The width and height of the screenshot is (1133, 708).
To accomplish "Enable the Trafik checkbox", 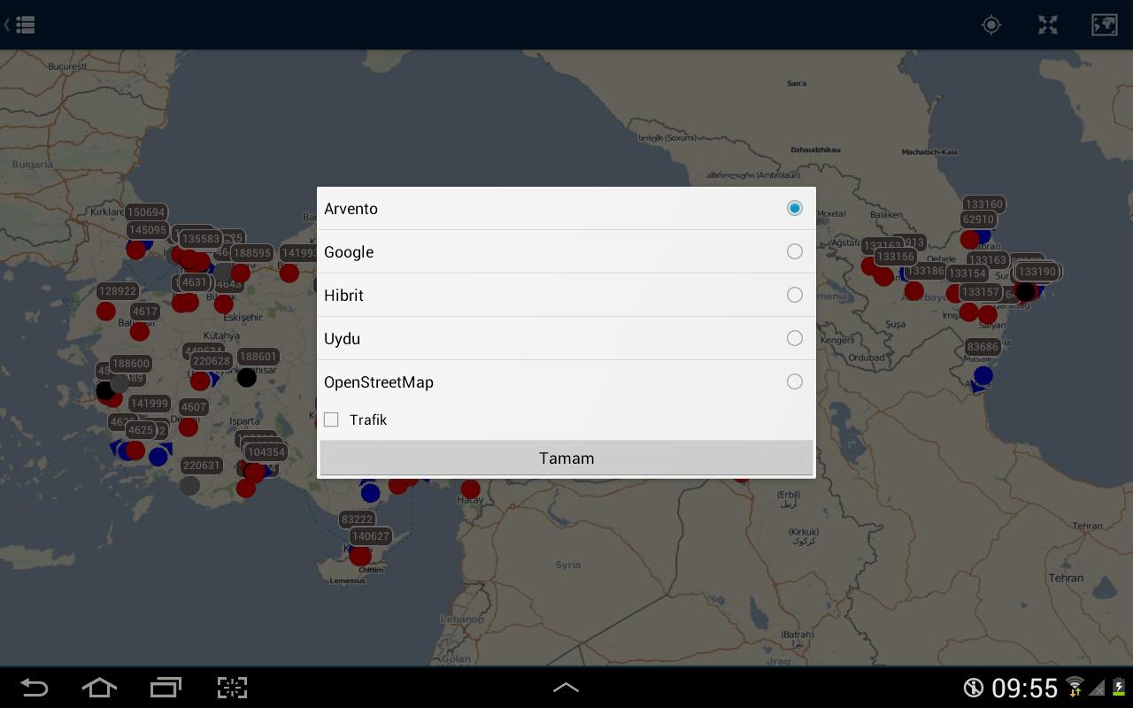I will 331,419.
